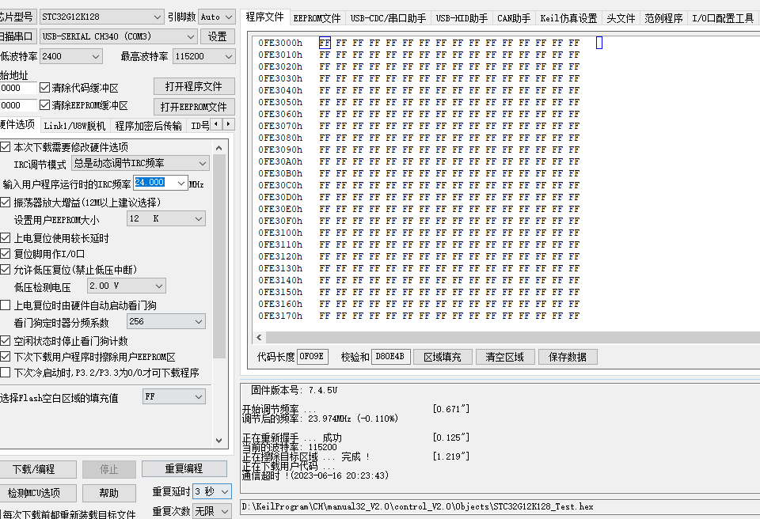The width and height of the screenshot is (760, 519).
Task: Open chip model dropdown STC32G12K128
Action: pyautogui.click(x=101, y=17)
